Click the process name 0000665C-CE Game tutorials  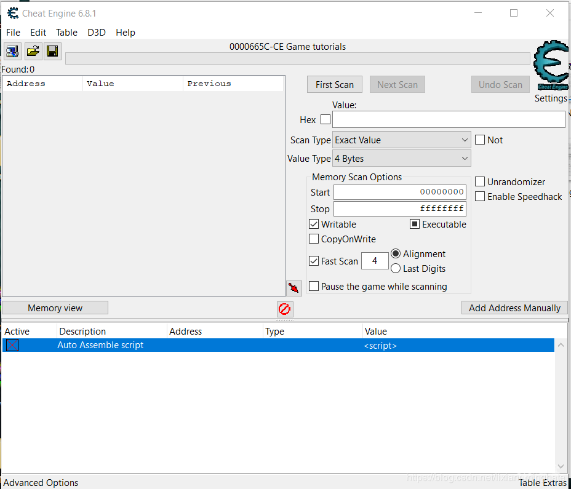(x=288, y=47)
